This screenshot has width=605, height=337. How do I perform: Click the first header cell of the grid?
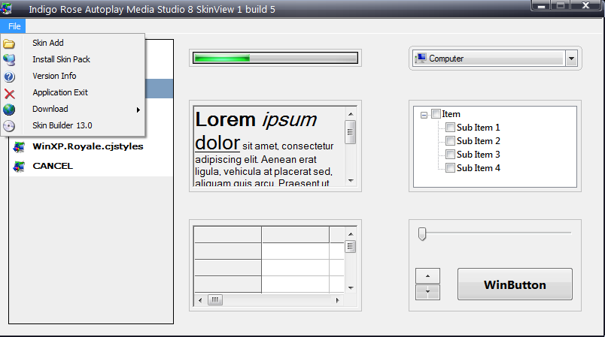[228, 234]
